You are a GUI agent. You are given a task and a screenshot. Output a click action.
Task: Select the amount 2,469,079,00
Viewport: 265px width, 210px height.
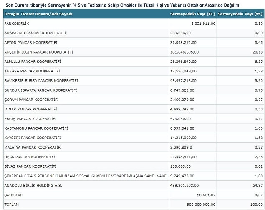click(182, 100)
